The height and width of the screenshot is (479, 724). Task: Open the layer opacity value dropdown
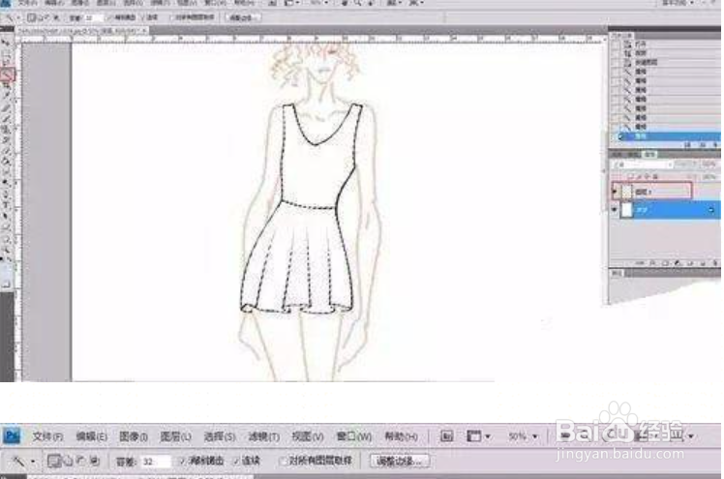click(709, 165)
